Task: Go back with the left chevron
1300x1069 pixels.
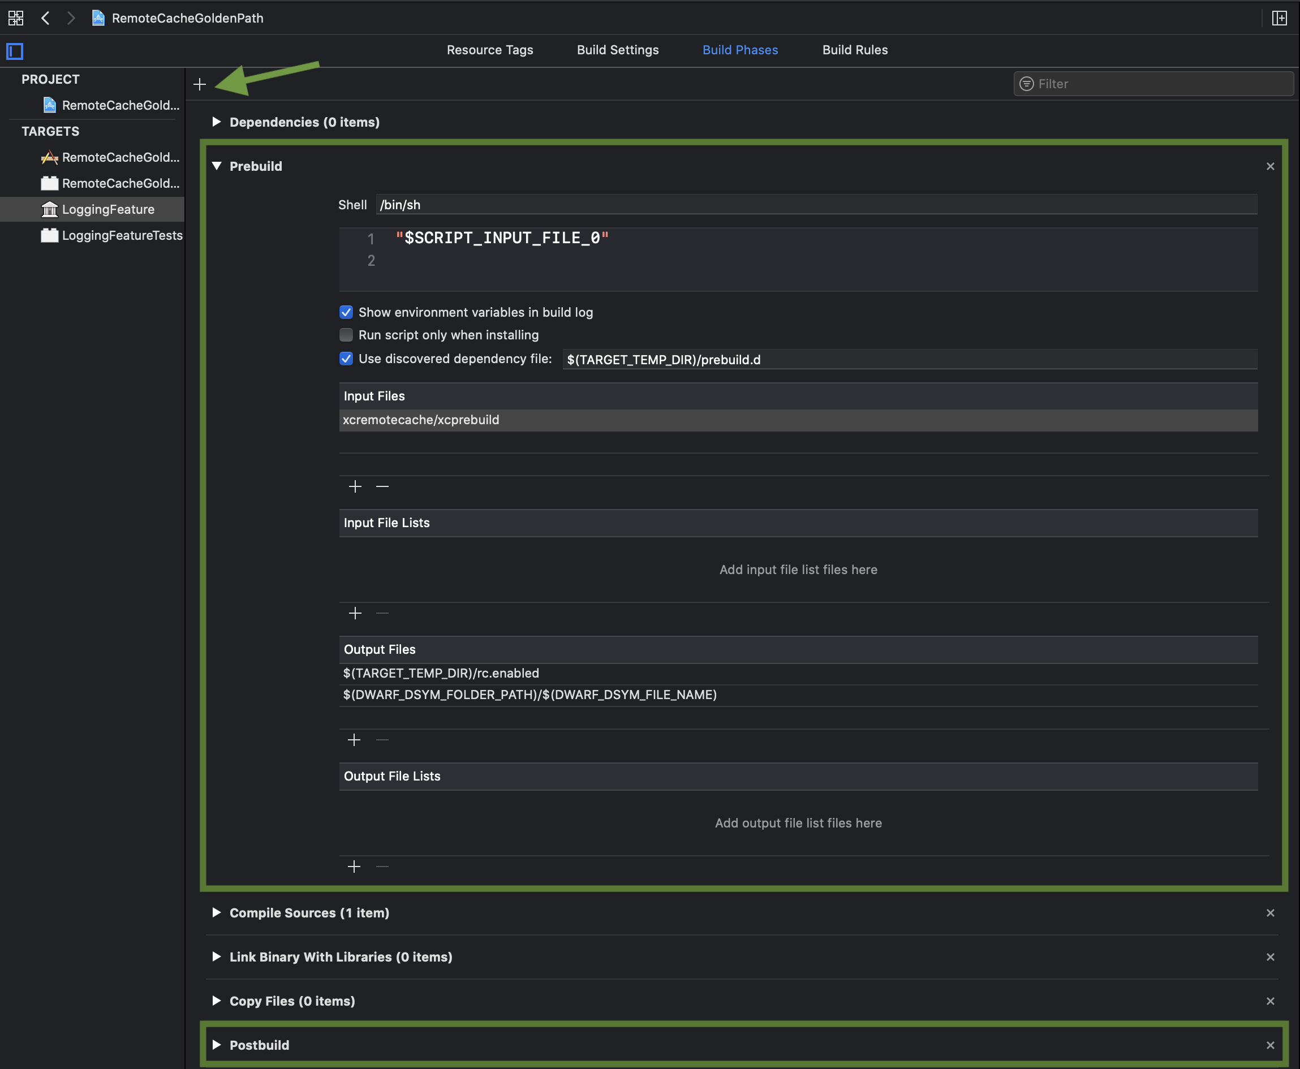Action: [45, 18]
